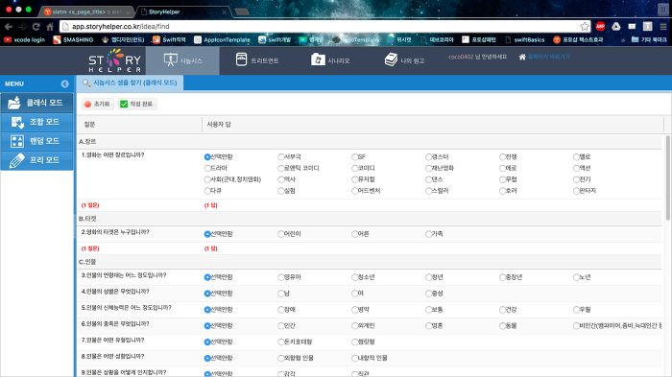672x377 pixels.
Task: Close the StoryHelper browser tab
Action: pos(224,12)
